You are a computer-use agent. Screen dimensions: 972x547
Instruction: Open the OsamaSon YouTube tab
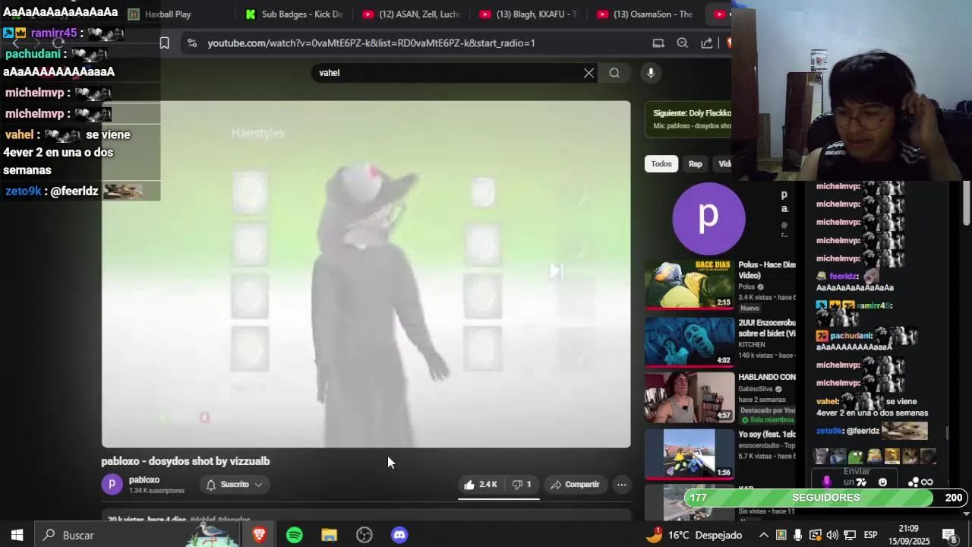click(647, 14)
